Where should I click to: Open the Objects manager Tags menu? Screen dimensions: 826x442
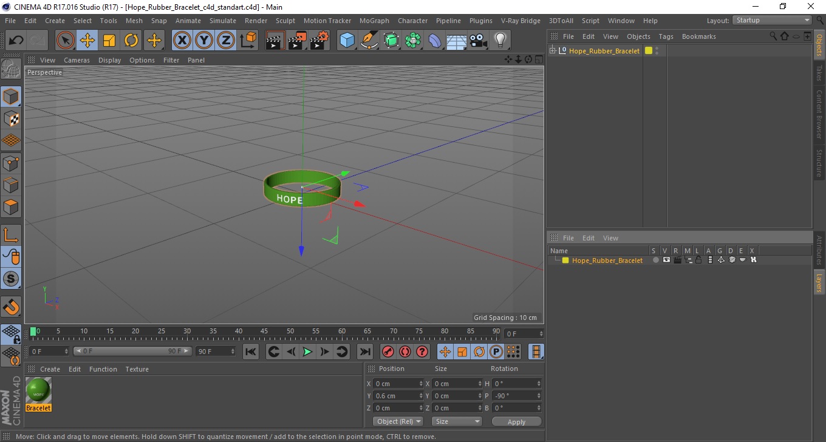point(666,36)
